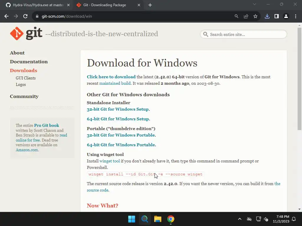302x226 pixels.
Task: Open new browser tab
Action: coord(150,5)
